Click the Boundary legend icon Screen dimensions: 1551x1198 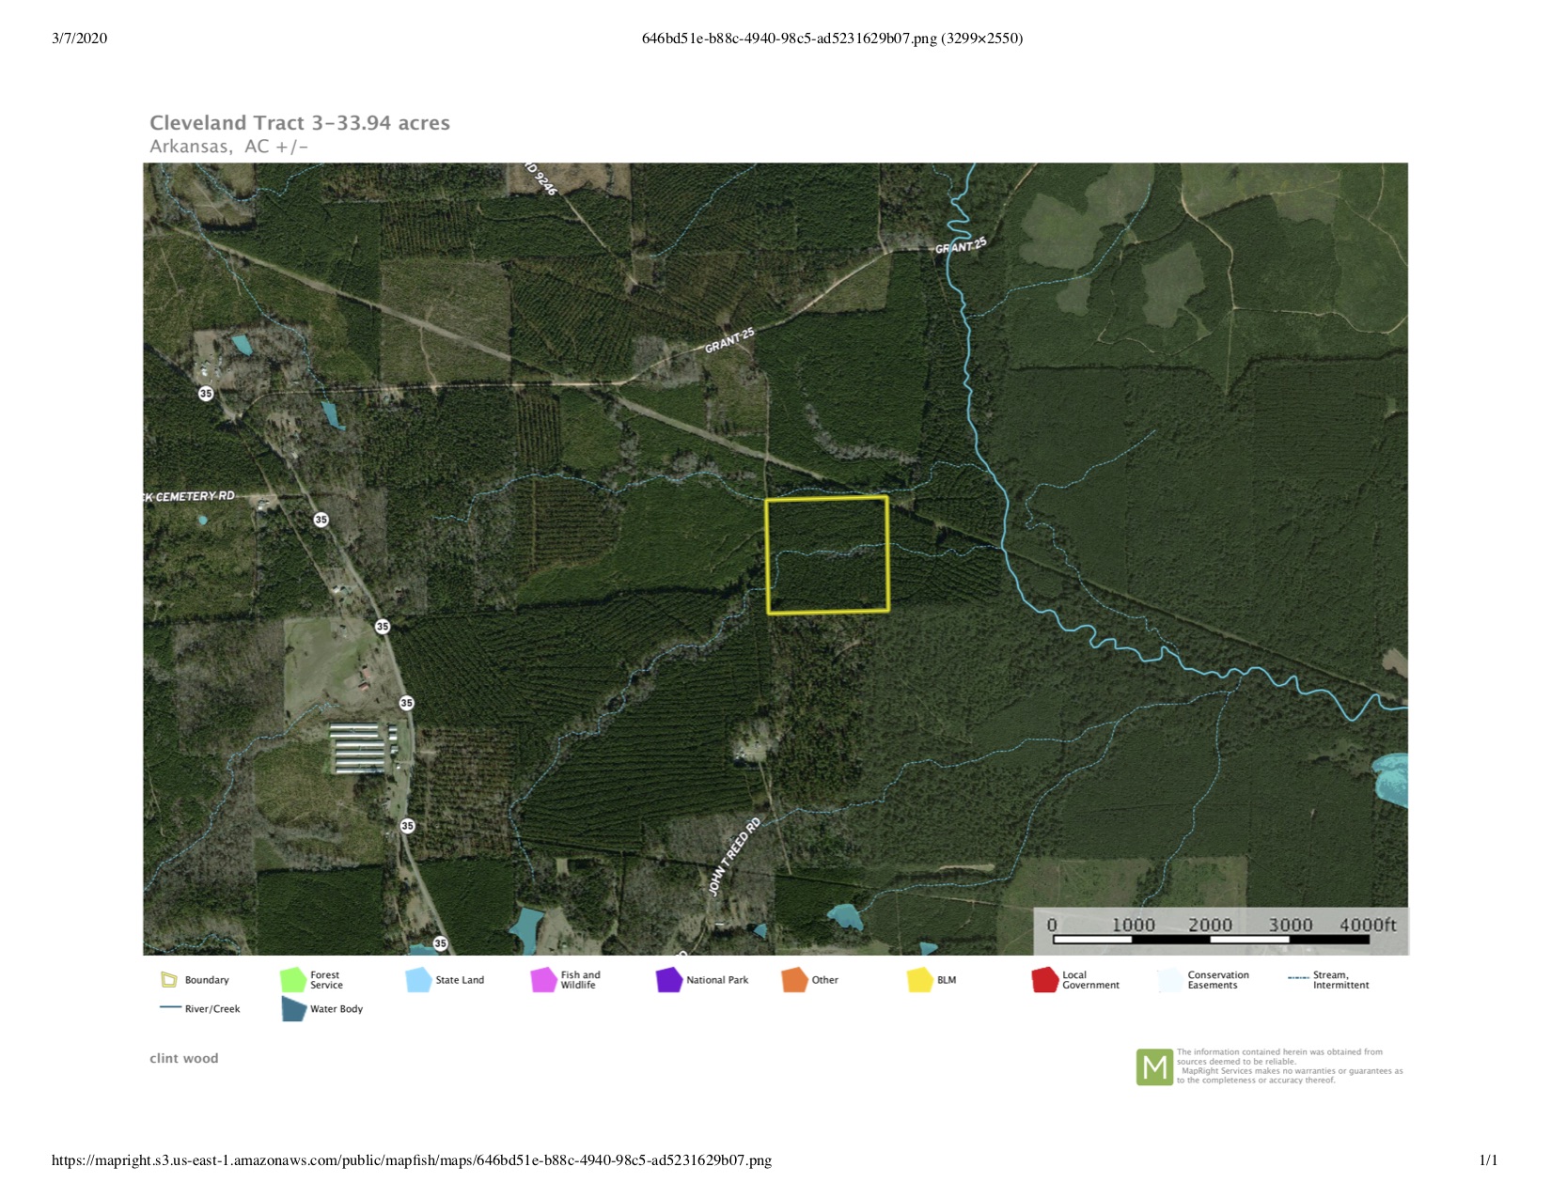coord(169,980)
